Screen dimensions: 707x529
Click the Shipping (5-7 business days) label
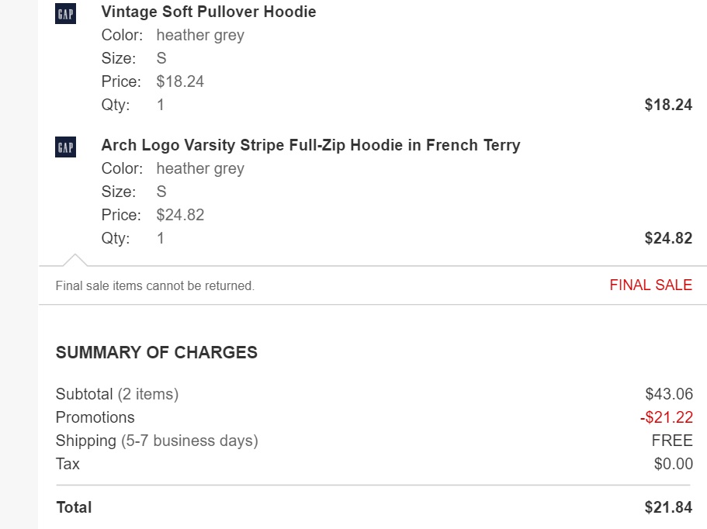157,441
